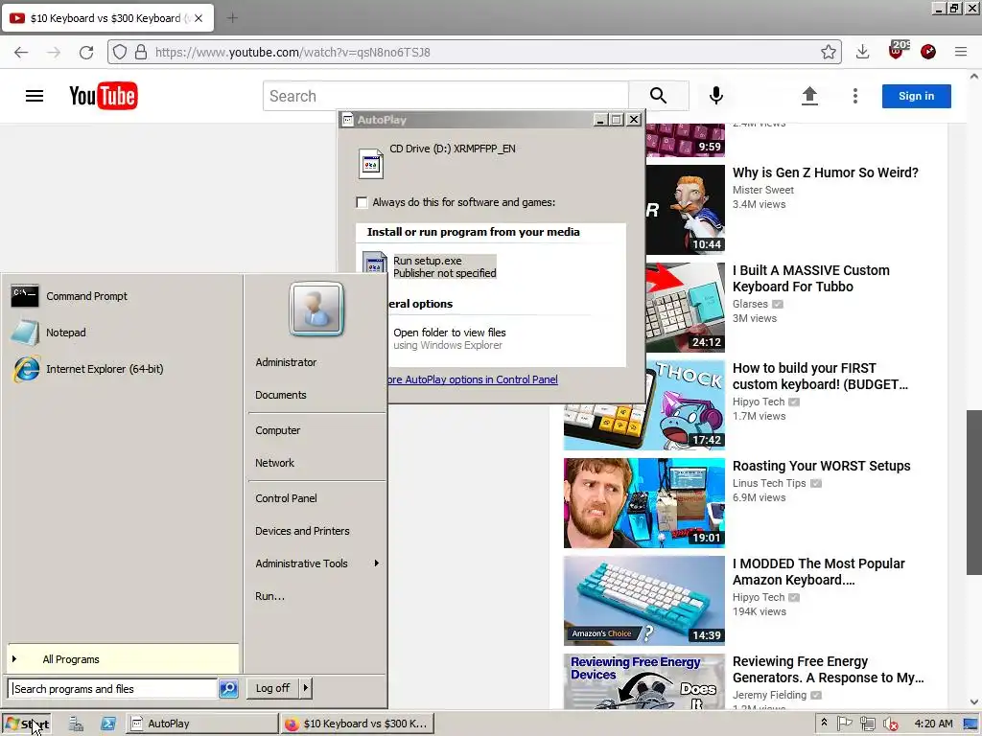The height and width of the screenshot is (736, 982).
Task: Open more AutoPlay options in Control Panel link
Action: click(x=473, y=379)
